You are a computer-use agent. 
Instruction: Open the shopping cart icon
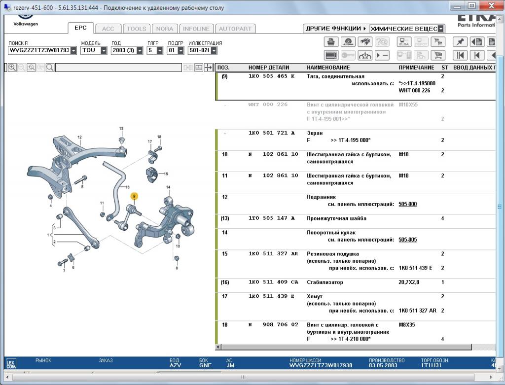(x=438, y=55)
